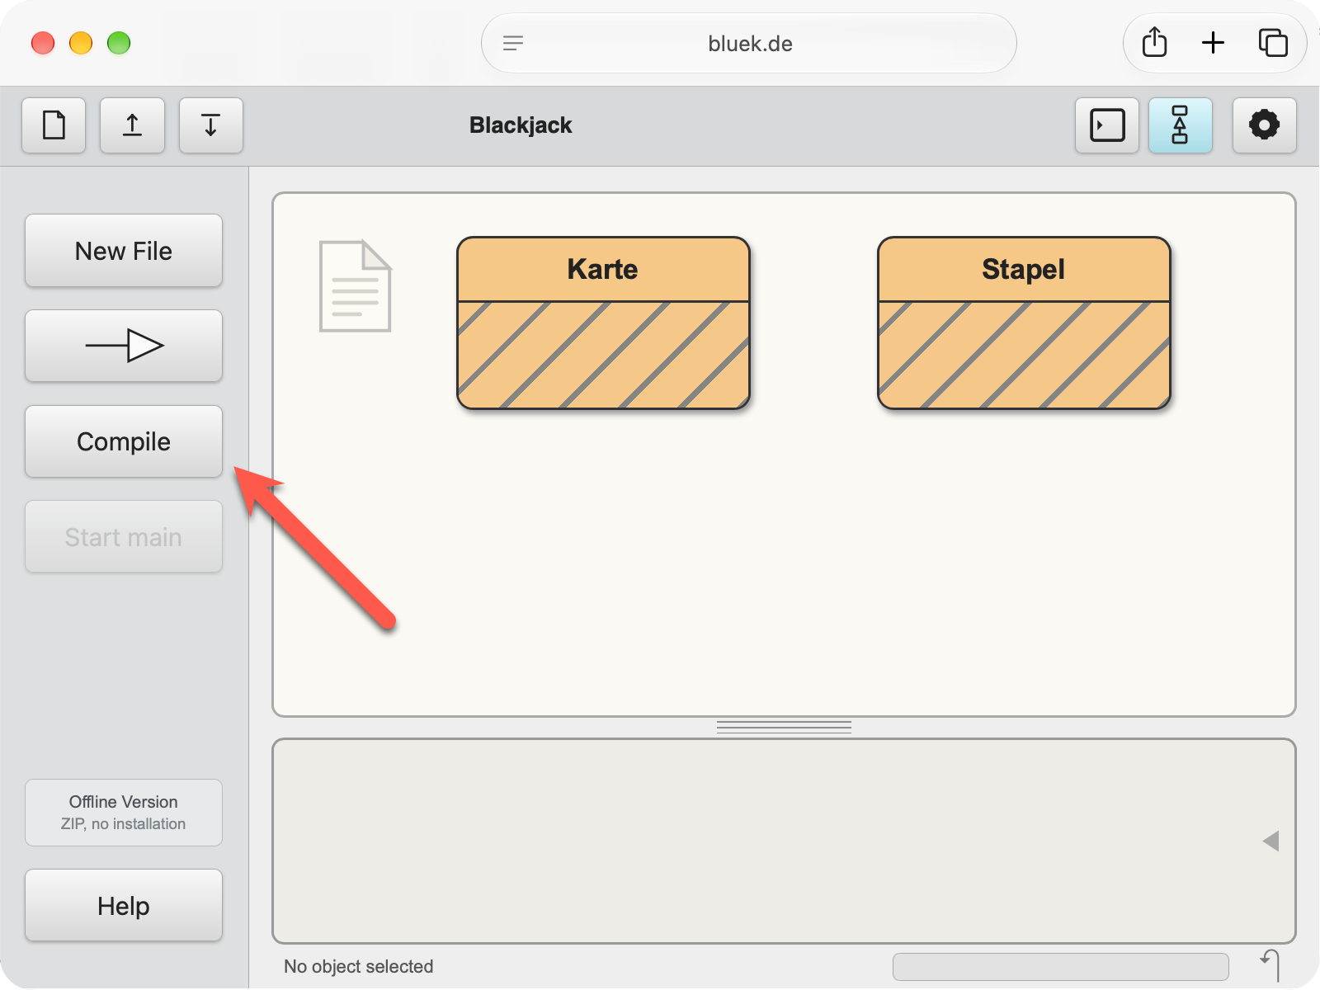Open the Offline Version ZIP link
1320x990 pixels.
tap(124, 813)
